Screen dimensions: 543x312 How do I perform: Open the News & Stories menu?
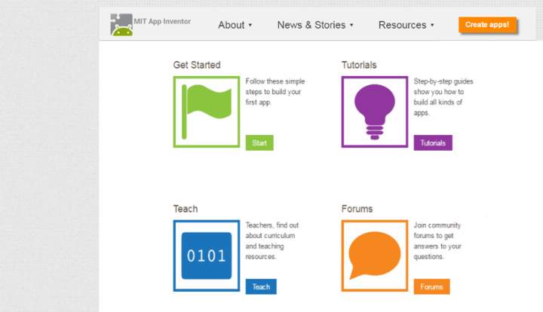coord(311,25)
